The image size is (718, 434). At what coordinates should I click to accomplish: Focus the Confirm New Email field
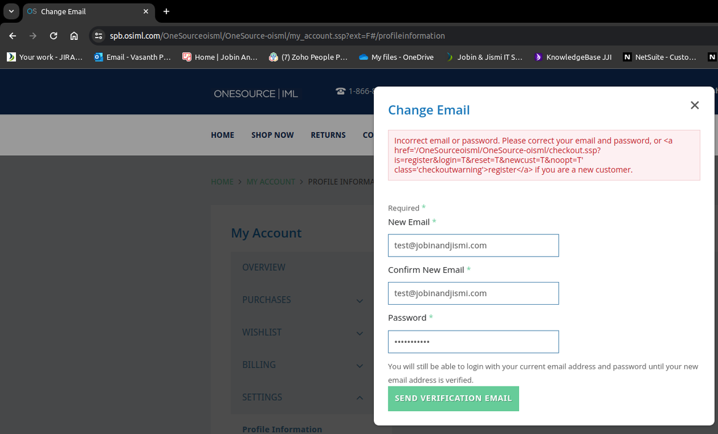pyautogui.click(x=473, y=293)
